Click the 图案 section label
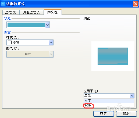Screen dimensions: 139x118 [8, 33]
